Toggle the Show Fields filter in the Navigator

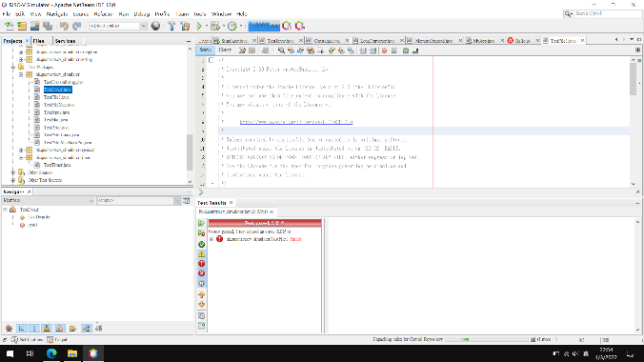coord(21,329)
